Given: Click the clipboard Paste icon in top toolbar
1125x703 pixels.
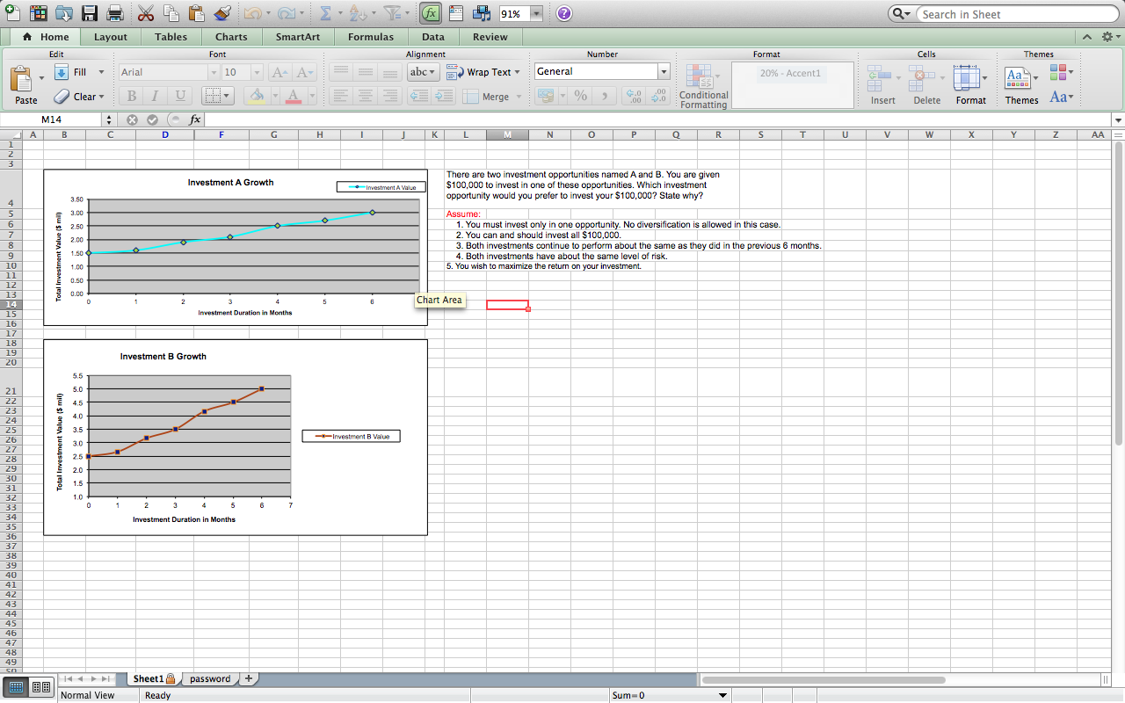Looking at the screenshot, I should (197, 13).
